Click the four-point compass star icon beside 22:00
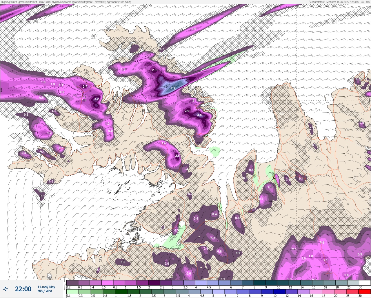This screenshot has width=371, height=298. (6, 289)
